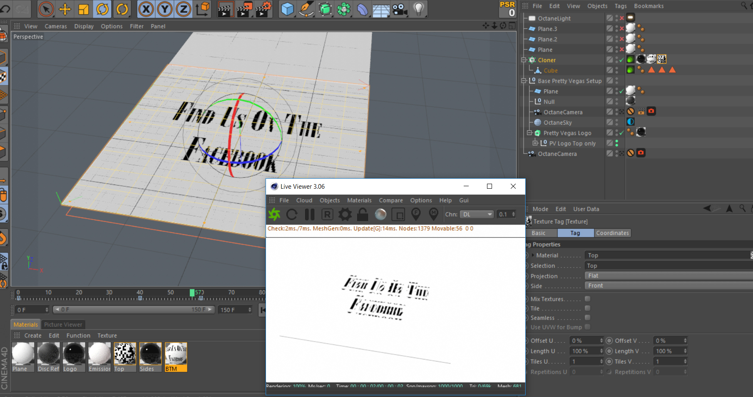
Task: Open the Cameras menu in viewport
Action: 56,26
